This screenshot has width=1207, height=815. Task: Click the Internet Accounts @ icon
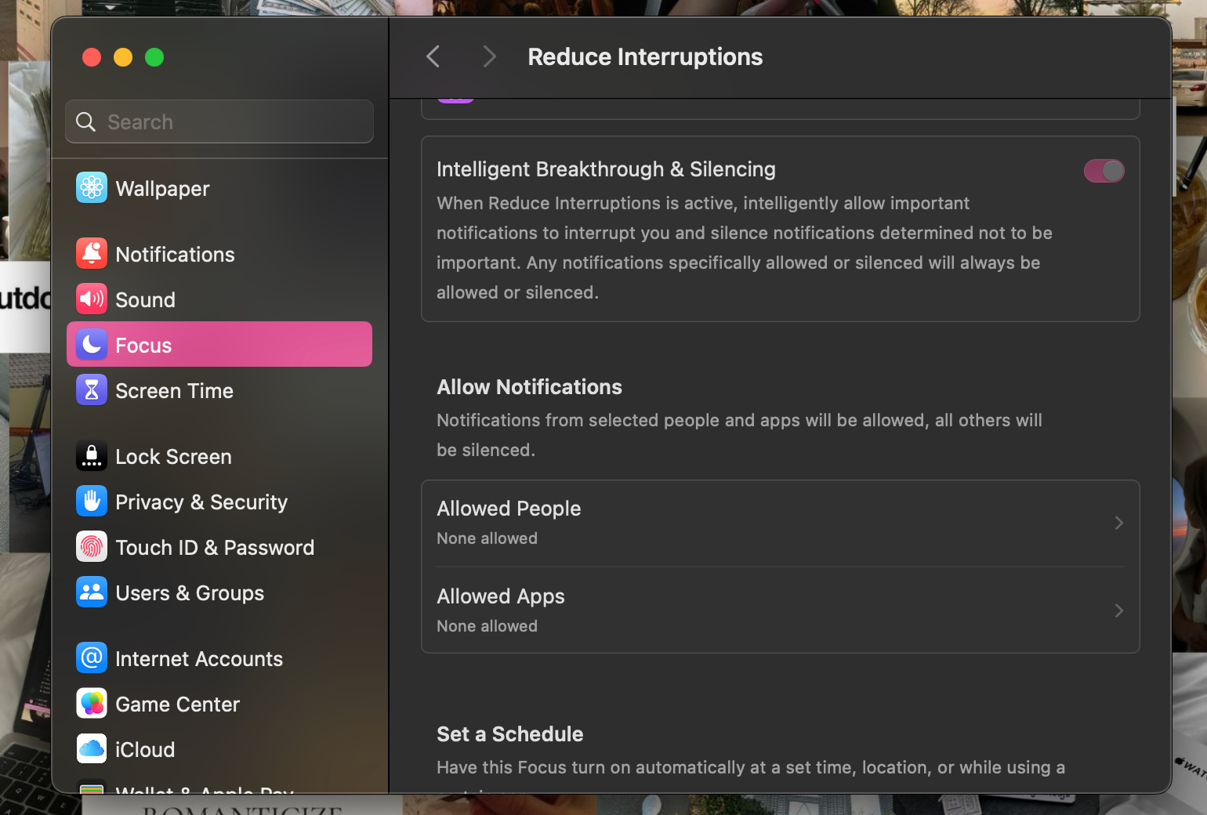(x=92, y=657)
